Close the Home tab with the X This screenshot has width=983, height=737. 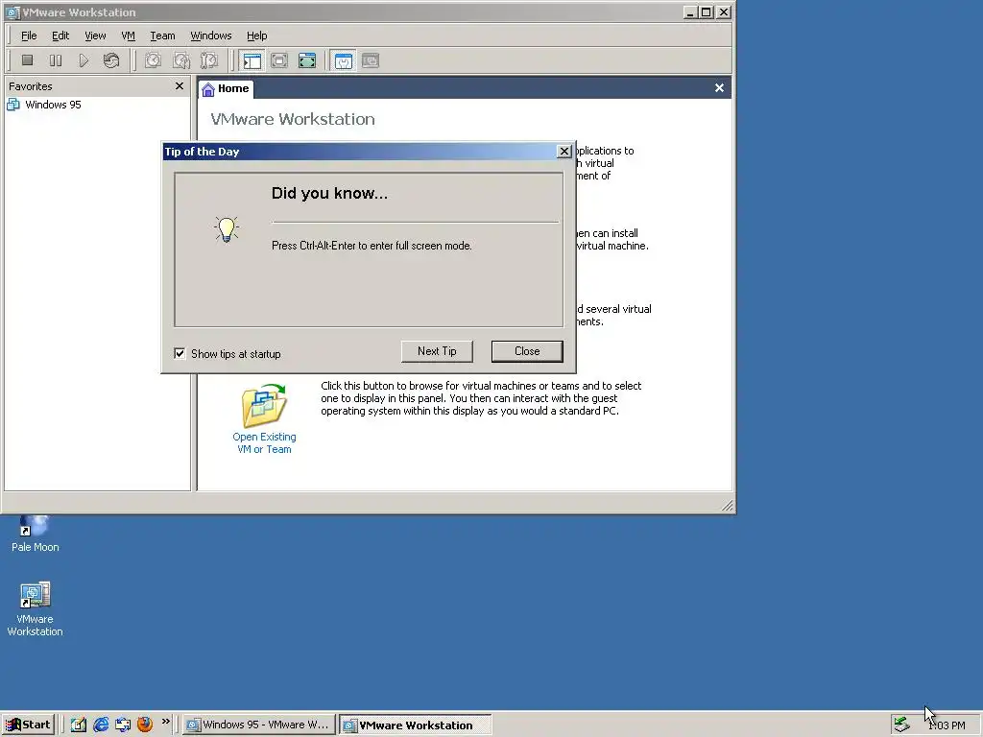(719, 88)
